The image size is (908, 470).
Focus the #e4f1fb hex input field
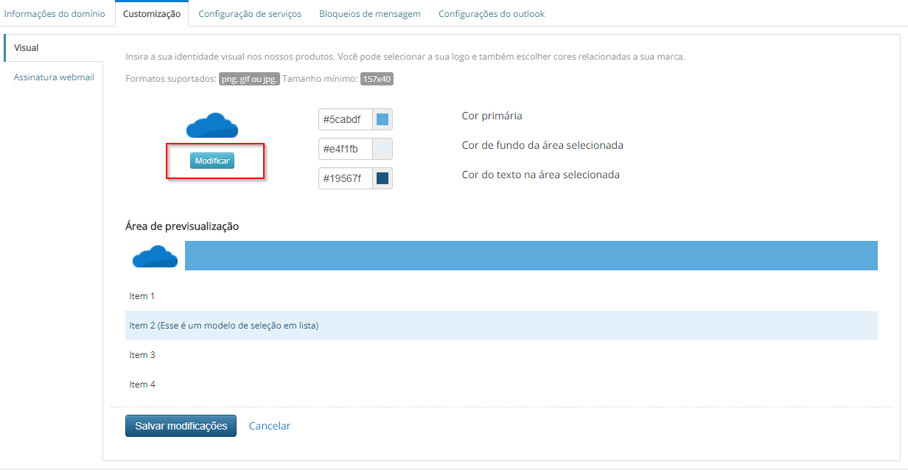(x=346, y=149)
